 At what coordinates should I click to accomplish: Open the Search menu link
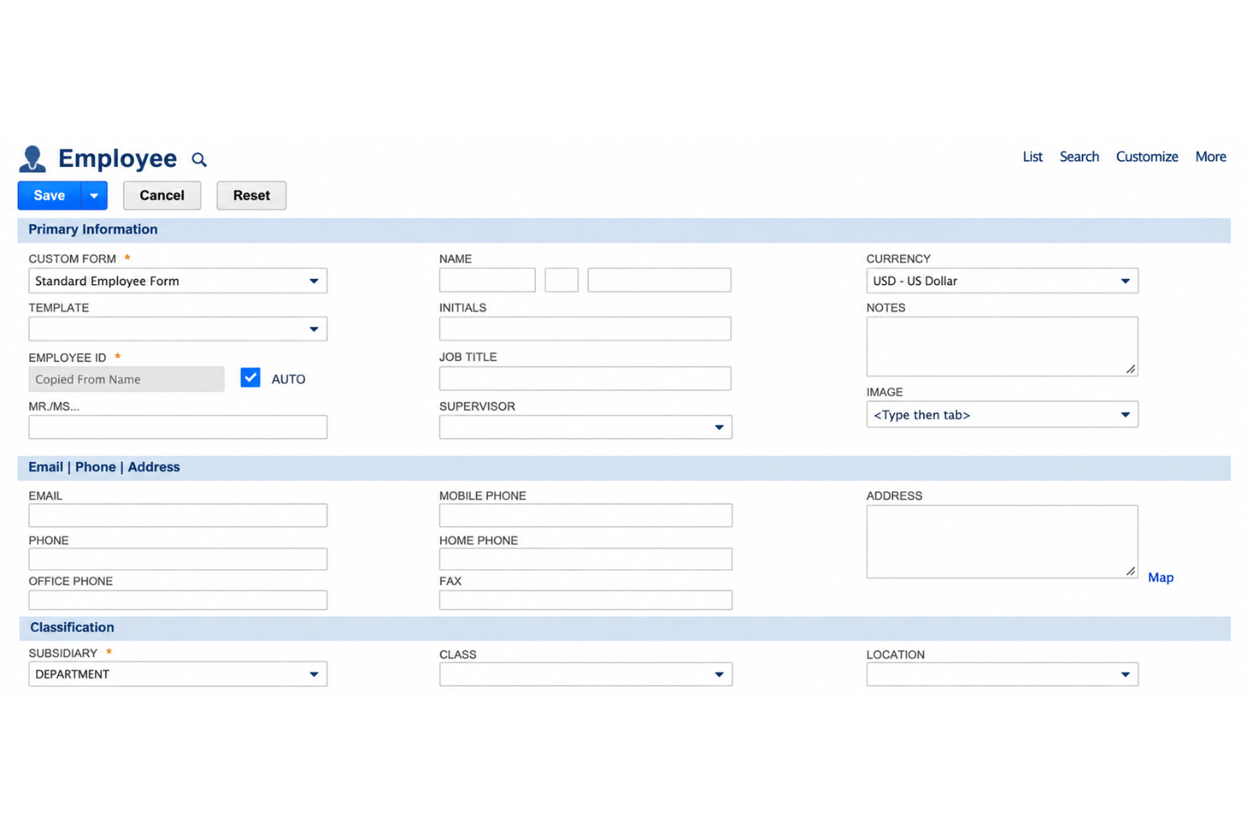[1079, 157]
